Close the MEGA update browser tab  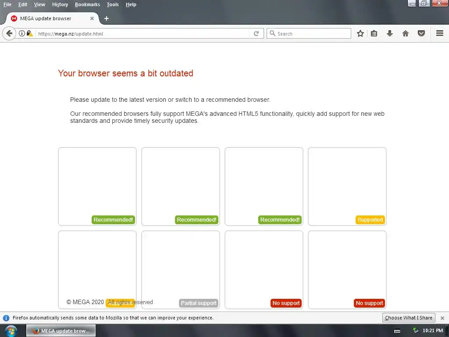click(92, 18)
